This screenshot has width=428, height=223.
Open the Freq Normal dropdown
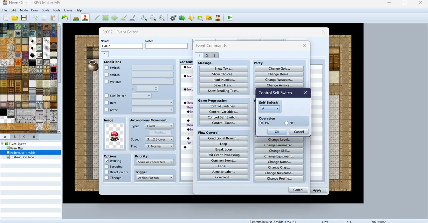click(x=159, y=146)
